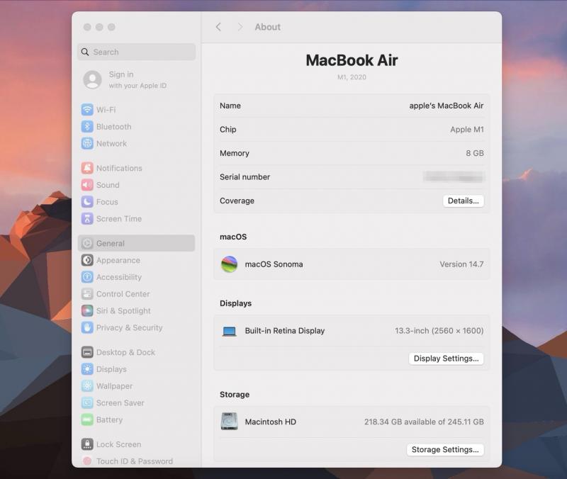This screenshot has height=479, width=567.
Task: Open the Wi-Fi settings pane
Action: [137, 110]
